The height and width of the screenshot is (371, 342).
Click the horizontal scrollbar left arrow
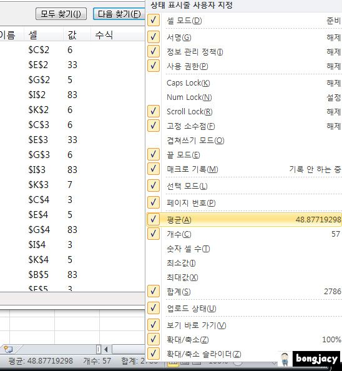(x=106, y=349)
